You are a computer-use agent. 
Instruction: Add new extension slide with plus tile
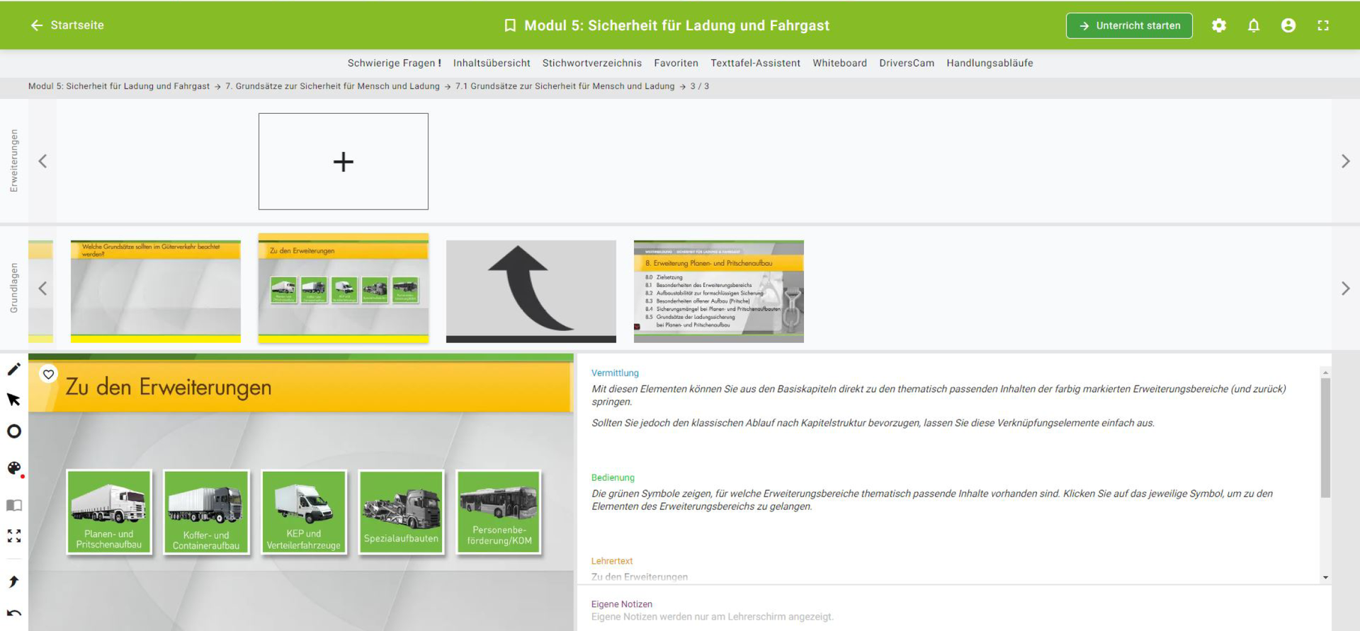[343, 161]
